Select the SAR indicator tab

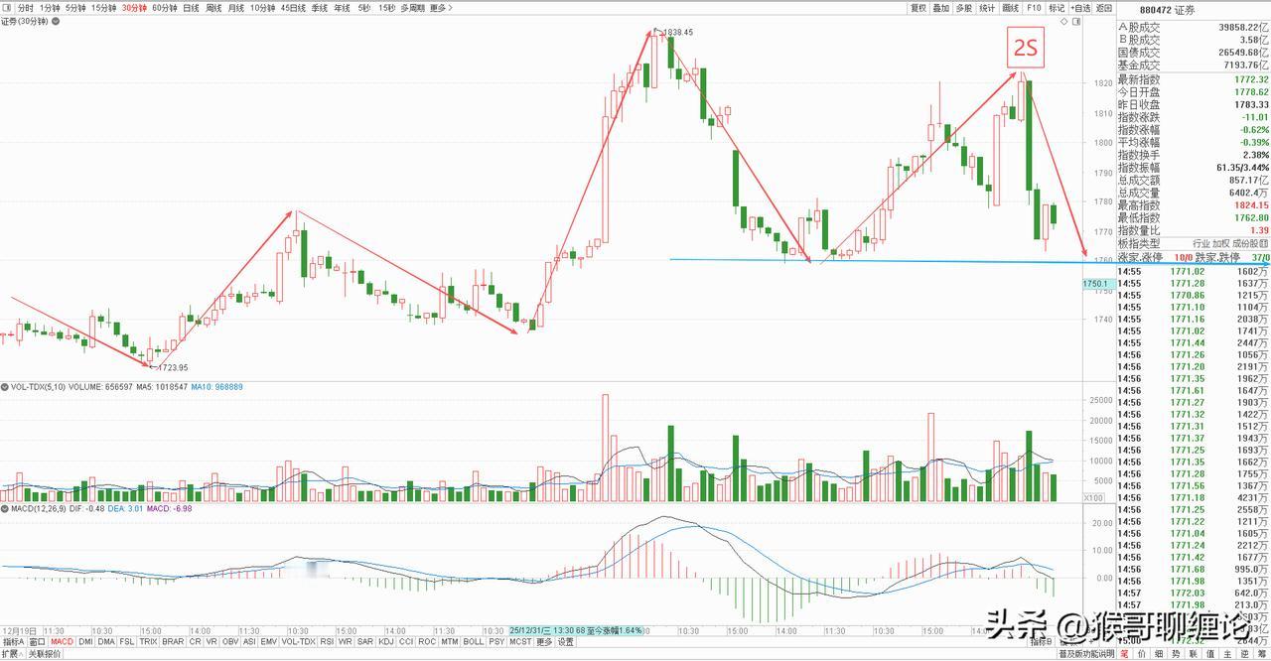(364, 642)
